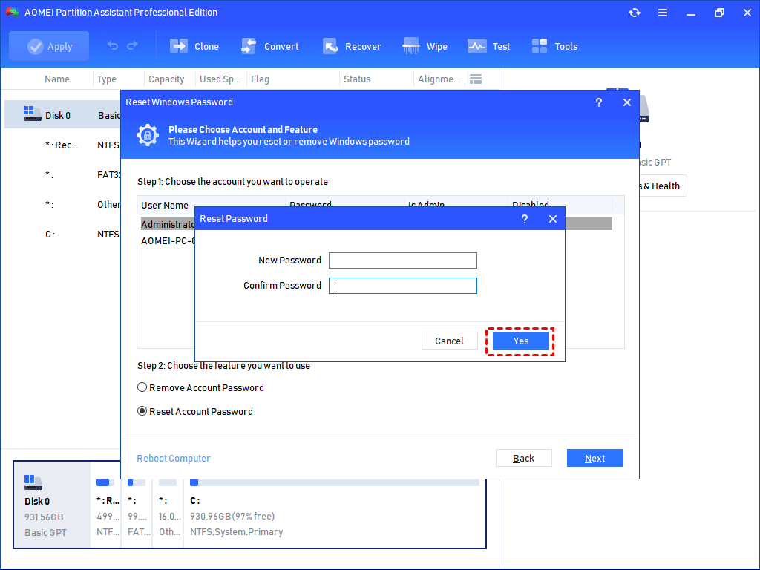This screenshot has height=570, width=760.
Task: Select Remove Account Password option
Action: tap(142, 387)
